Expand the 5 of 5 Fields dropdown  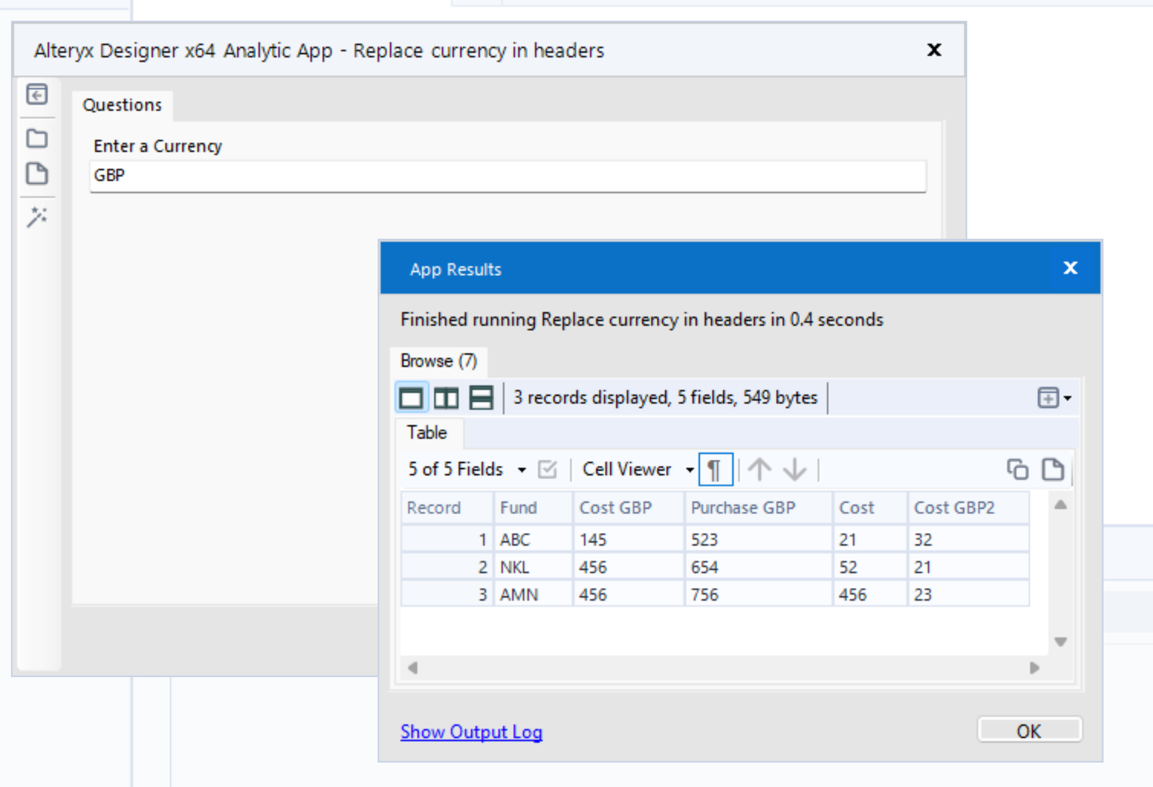521,470
